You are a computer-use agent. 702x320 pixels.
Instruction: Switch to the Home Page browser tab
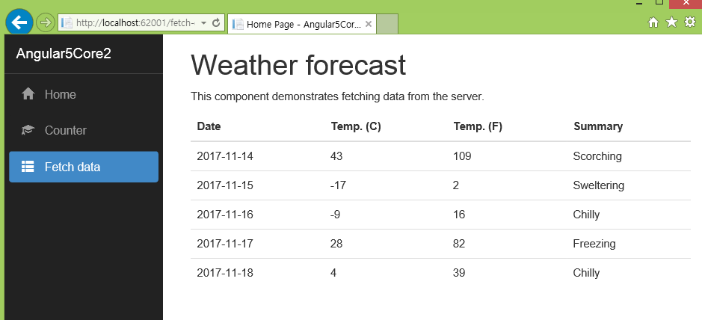[299, 24]
